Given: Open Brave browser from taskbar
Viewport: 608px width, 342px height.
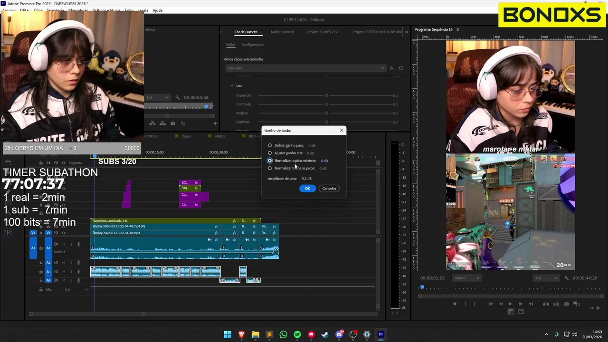Looking at the screenshot, I should (241, 334).
